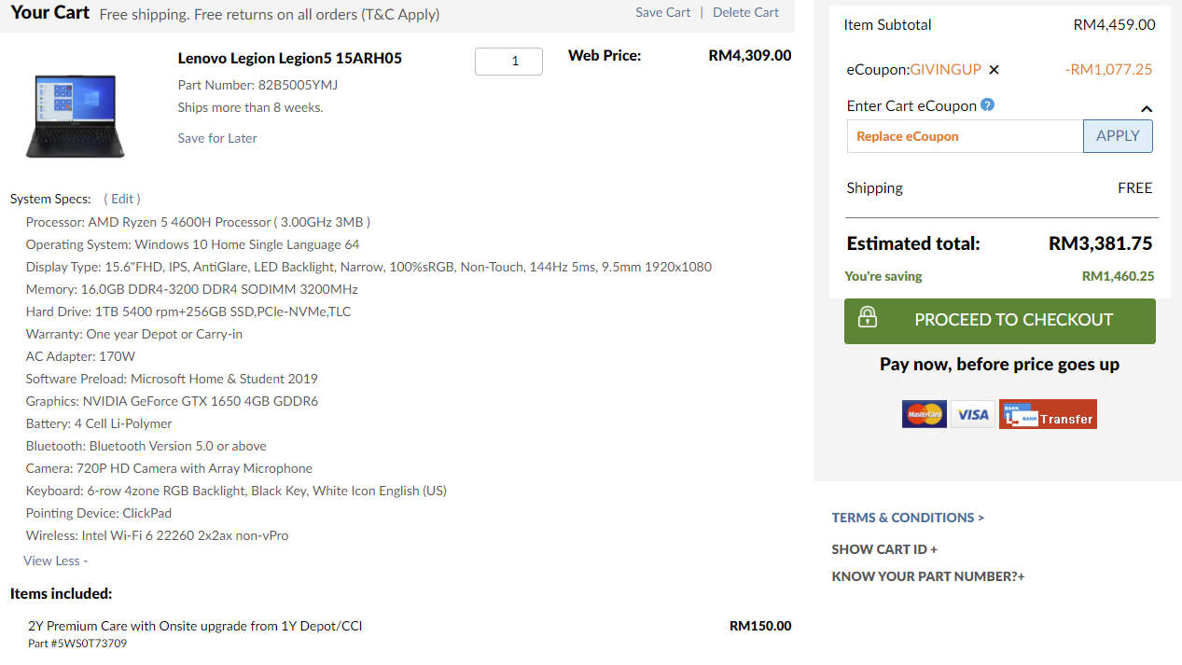Apply the eCoupon with APPLY button
Screen dimensions: 1182x665
coord(1118,136)
